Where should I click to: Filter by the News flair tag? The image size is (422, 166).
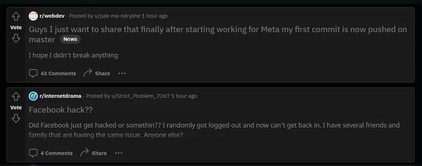pos(70,39)
